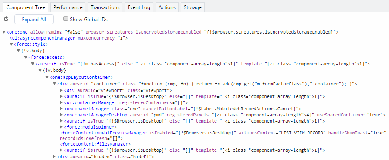
Task: Click the Expand All button
Action: pyautogui.click(x=34, y=19)
